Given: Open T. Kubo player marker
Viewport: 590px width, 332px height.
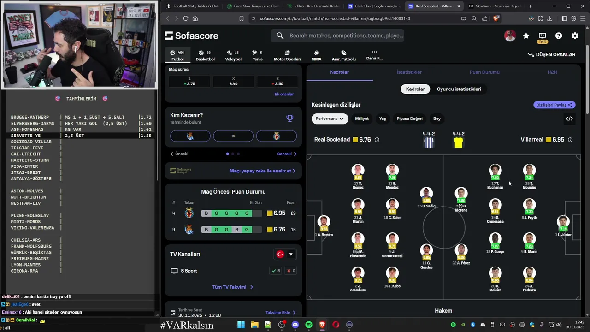Looking at the screenshot, I should pos(392,277).
